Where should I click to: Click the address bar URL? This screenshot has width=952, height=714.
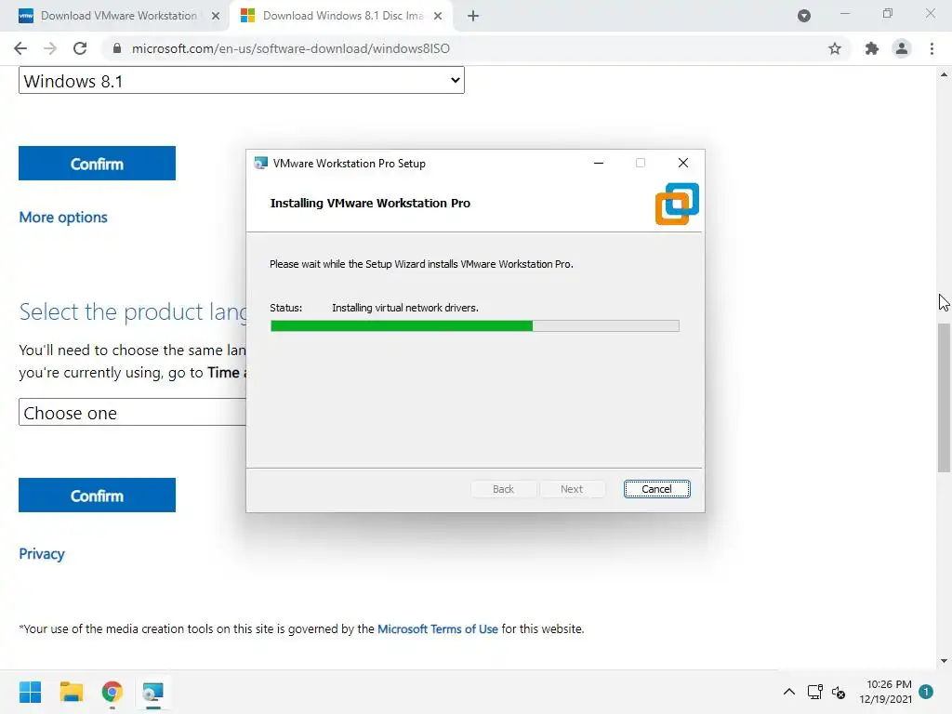(291, 48)
